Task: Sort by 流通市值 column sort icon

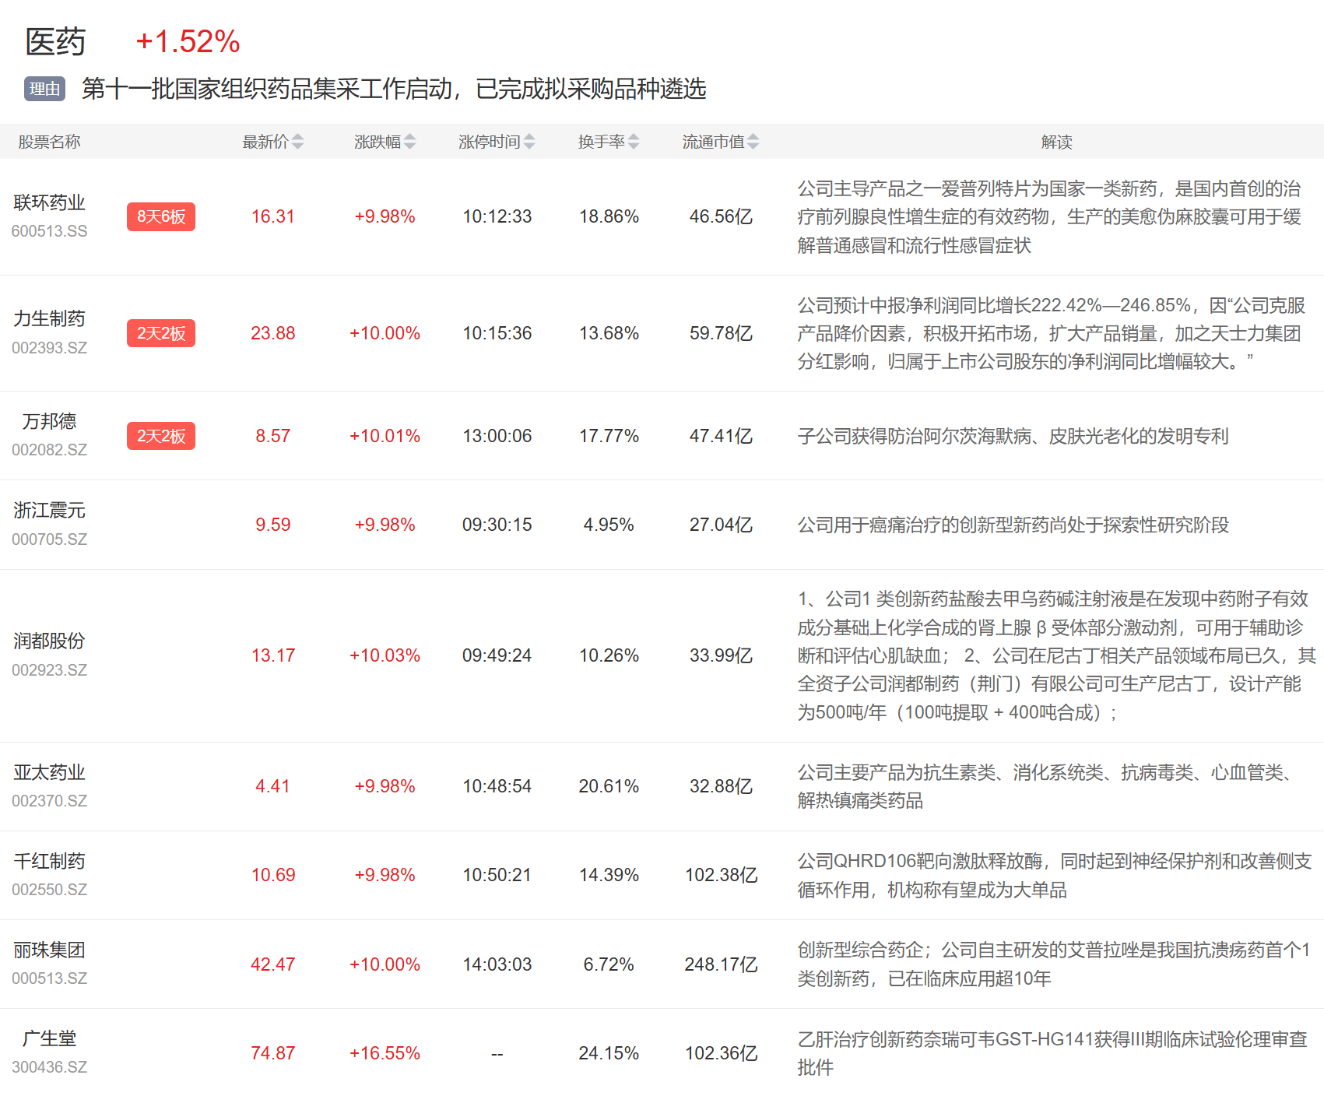Action: [753, 142]
